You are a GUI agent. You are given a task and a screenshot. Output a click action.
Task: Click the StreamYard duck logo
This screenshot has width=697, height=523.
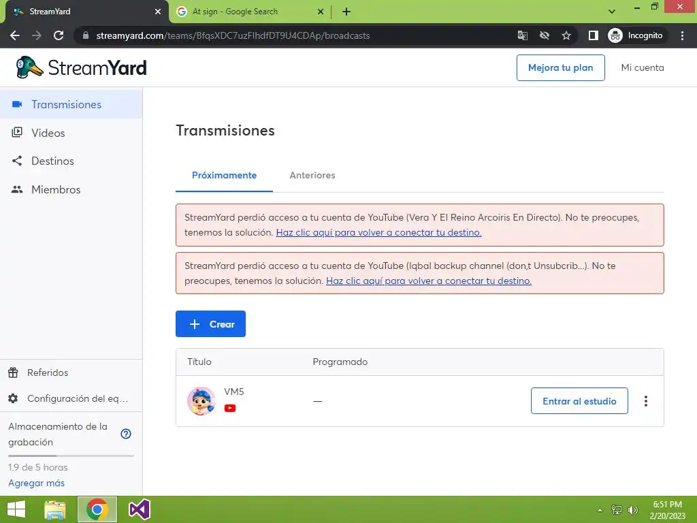[x=81, y=67]
